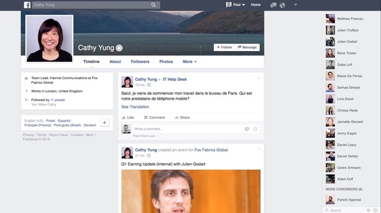The width and height of the screenshot is (381, 213).
Task: Like the IT Help Desk post
Action: pos(128,117)
